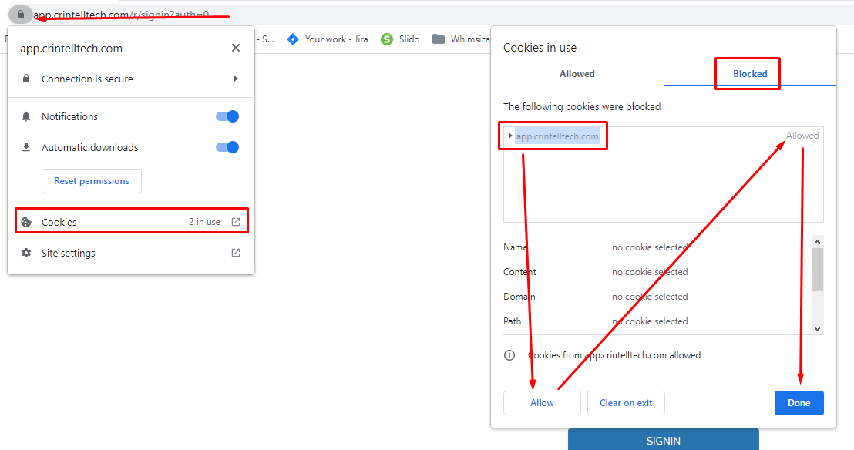Switch to the Allowed cookies tab
The image size is (854, 450).
(577, 73)
